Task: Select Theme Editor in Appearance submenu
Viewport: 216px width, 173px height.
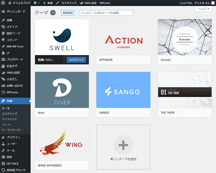Action: (12, 130)
